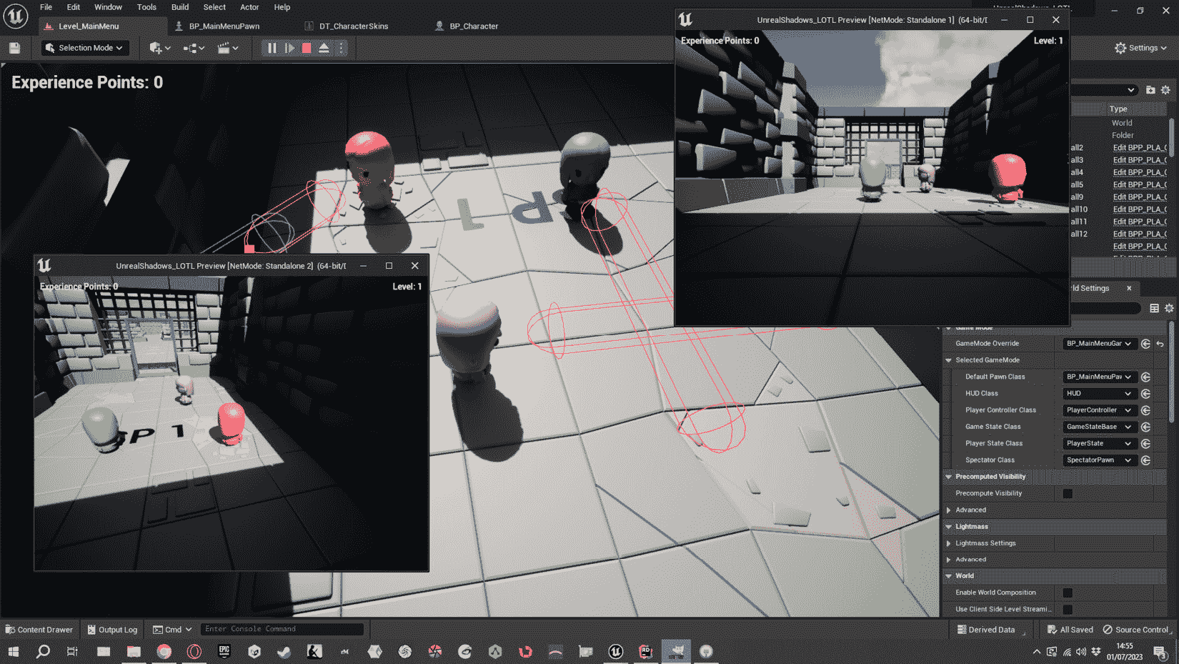Open Windows taskbar search
This screenshot has width=1179, height=664.
(x=43, y=651)
